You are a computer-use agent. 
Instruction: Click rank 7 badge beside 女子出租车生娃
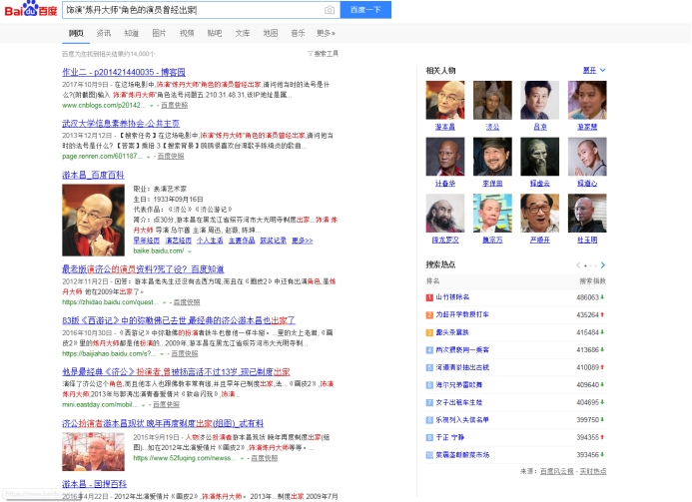(429, 402)
